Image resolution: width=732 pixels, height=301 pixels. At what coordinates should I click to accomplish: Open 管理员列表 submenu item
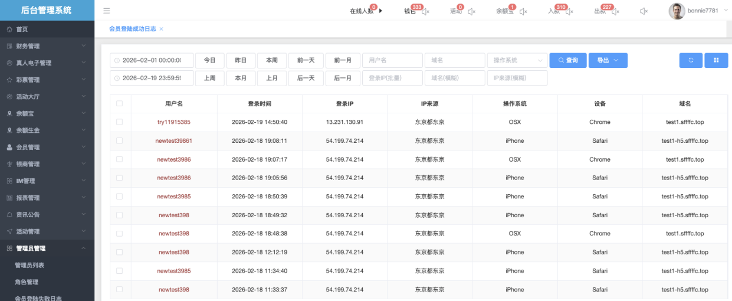click(29, 265)
